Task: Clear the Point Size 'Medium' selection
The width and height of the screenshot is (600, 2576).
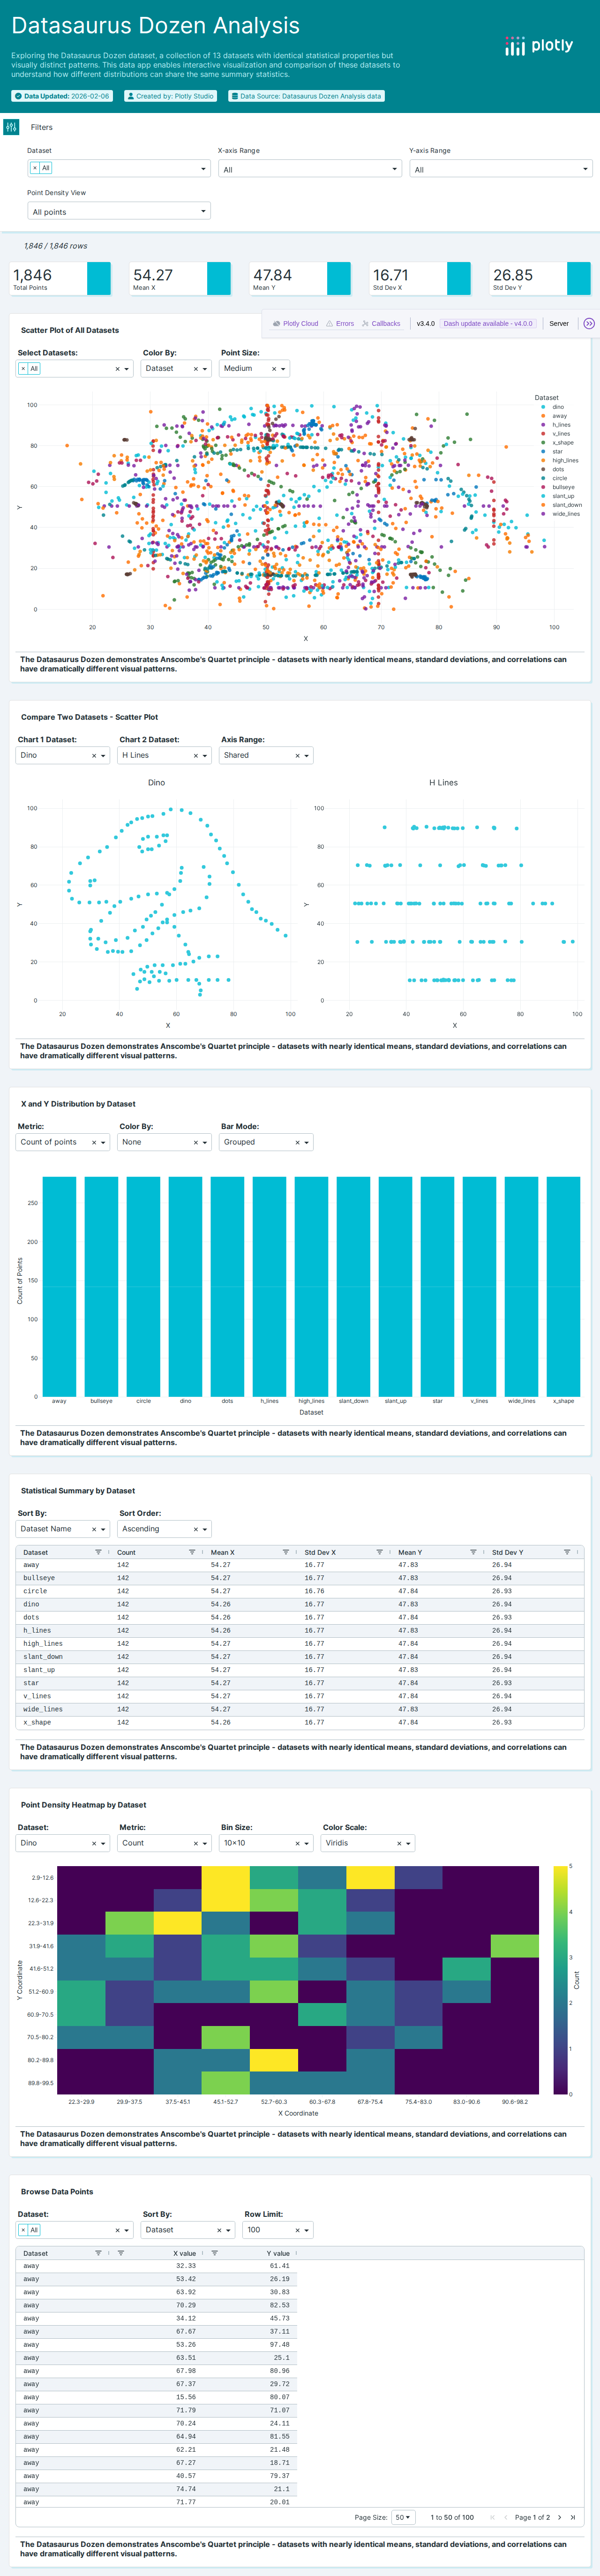Action: [x=274, y=369]
